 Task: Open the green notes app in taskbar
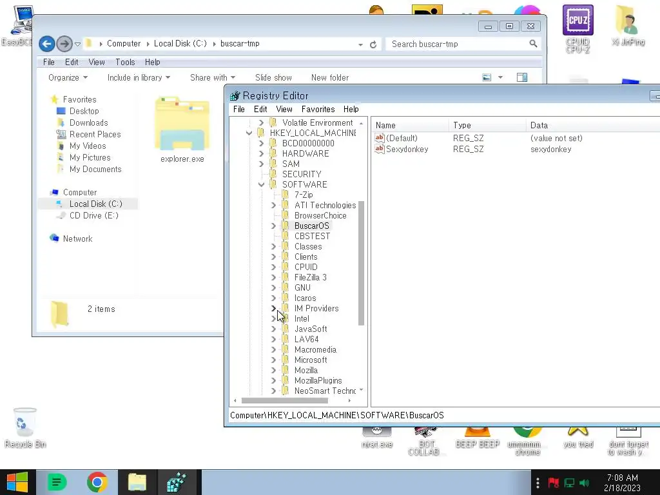coord(57,482)
